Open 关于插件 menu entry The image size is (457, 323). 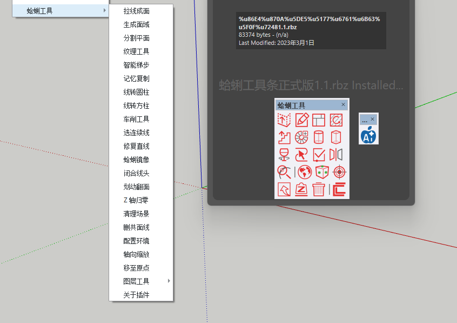[136, 295]
